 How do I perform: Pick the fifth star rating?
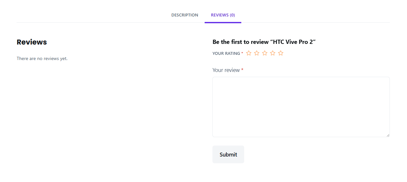[281, 53]
